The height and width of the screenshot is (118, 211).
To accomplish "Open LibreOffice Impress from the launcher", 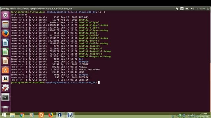I will (x=5, y=61).
